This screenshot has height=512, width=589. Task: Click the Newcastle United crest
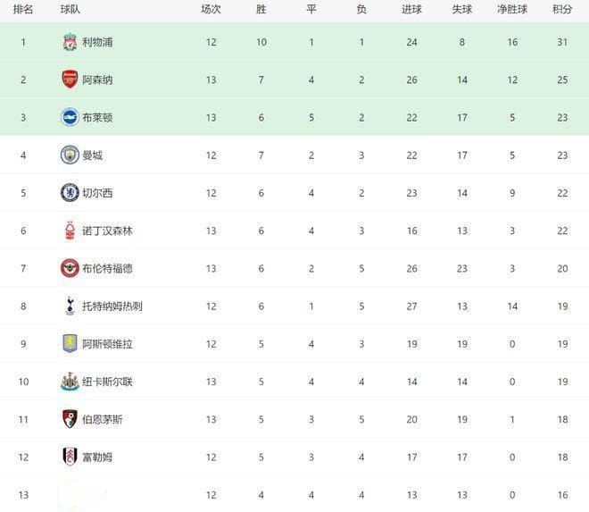70,382
